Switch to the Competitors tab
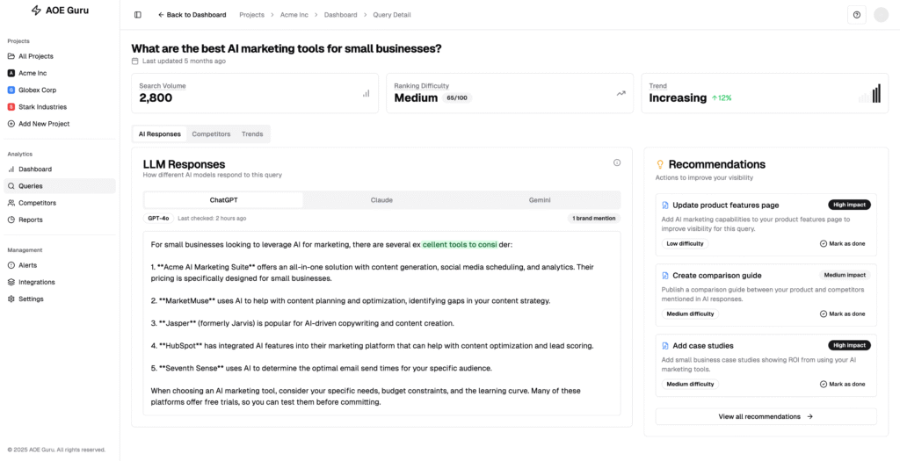The width and height of the screenshot is (900, 461). point(211,134)
